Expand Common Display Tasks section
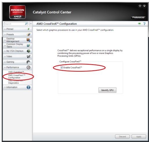 pyautogui.click(x=17, y=45)
